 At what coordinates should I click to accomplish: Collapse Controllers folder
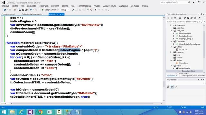[x=171, y=42]
